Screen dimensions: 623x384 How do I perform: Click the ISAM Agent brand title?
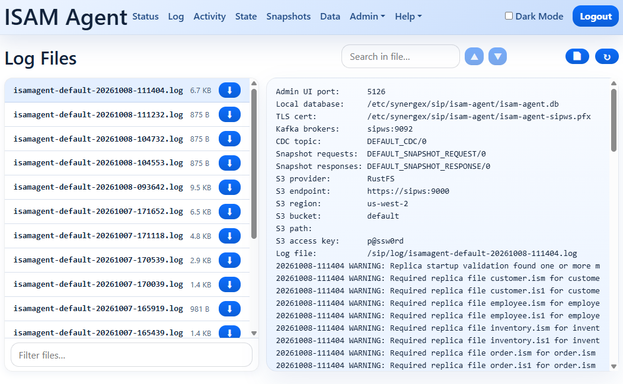coord(66,17)
